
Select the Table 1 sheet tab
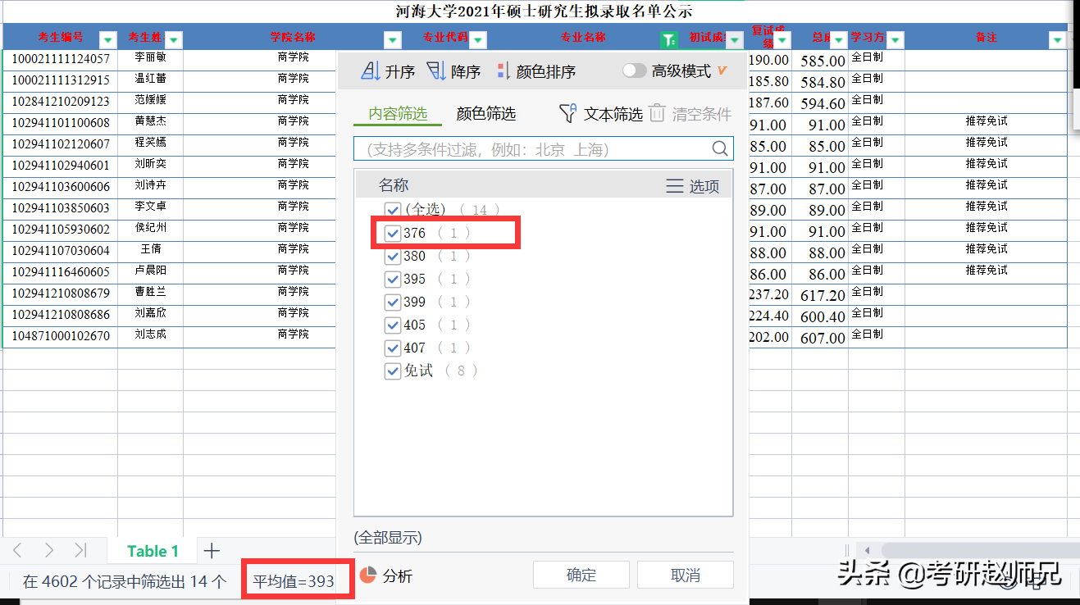152,550
